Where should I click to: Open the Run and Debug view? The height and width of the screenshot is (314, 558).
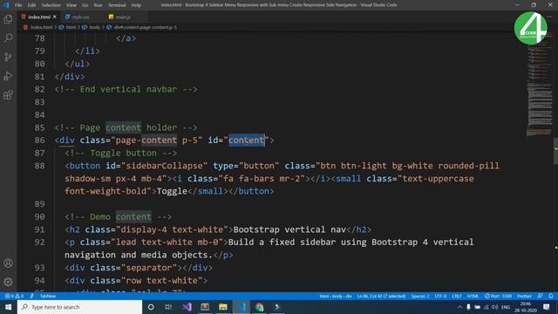8,76
